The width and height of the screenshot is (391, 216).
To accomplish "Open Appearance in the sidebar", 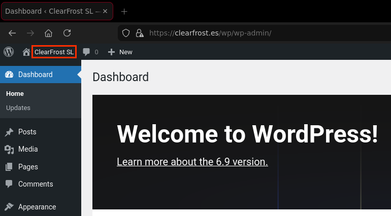I will tap(37, 207).
